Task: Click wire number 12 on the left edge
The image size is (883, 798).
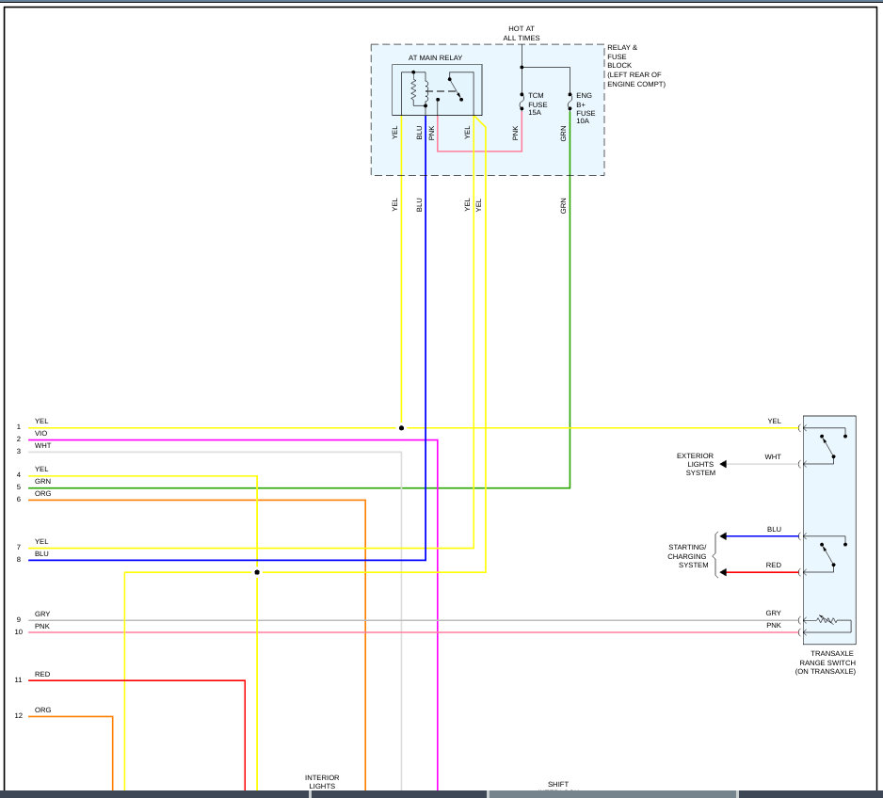Action: pos(19,716)
